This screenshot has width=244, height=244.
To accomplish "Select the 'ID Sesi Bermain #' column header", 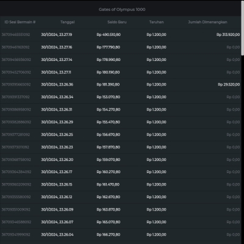I will (x=20, y=22).
